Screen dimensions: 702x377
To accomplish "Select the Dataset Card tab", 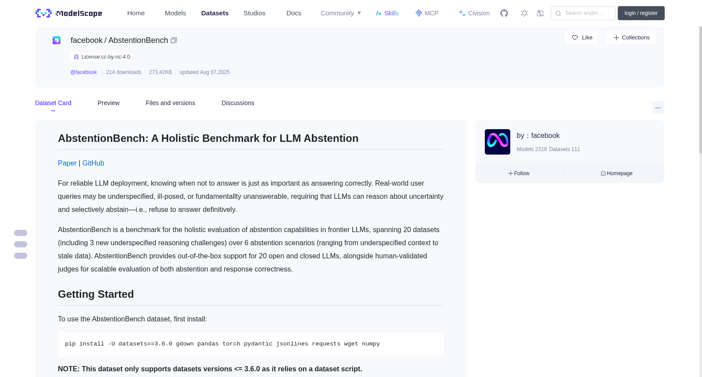I will [x=53, y=103].
